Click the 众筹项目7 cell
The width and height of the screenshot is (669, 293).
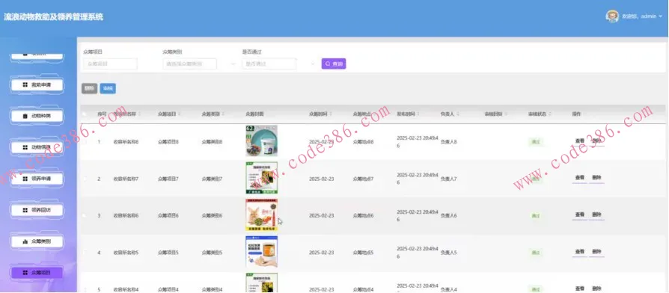[x=168, y=179]
